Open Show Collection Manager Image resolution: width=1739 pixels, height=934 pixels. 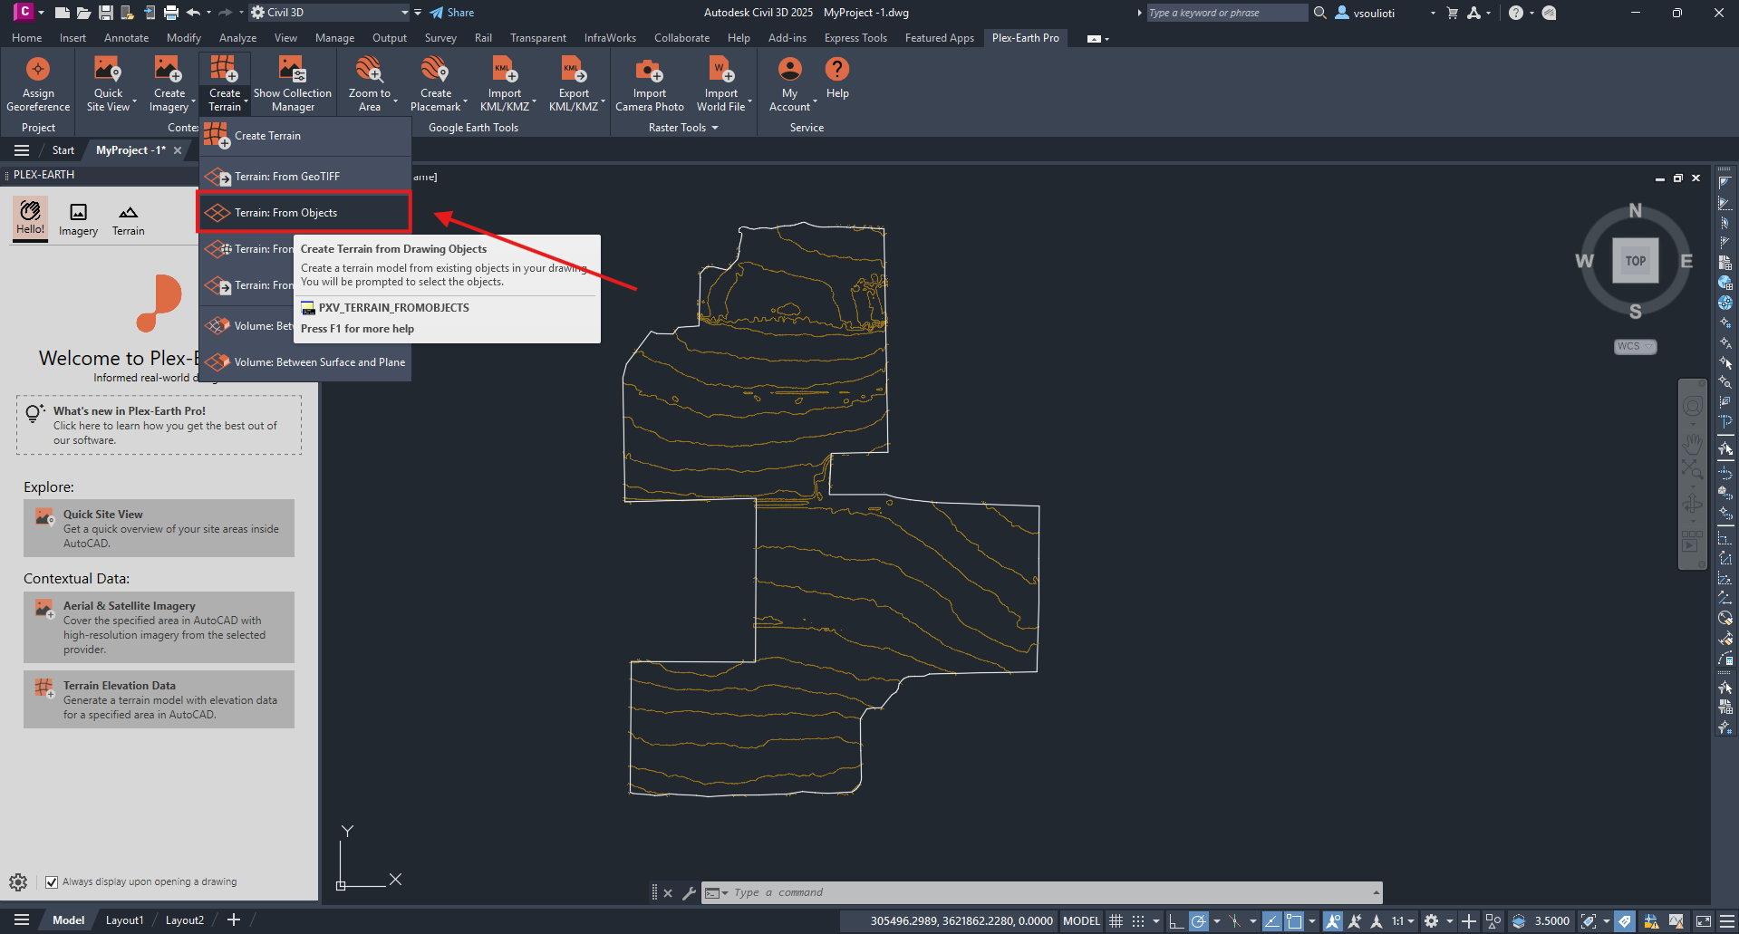click(292, 83)
